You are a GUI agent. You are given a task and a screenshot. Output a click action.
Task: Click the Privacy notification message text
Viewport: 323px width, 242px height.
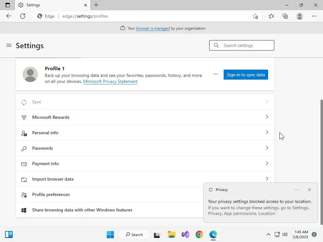(x=260, y=207)
